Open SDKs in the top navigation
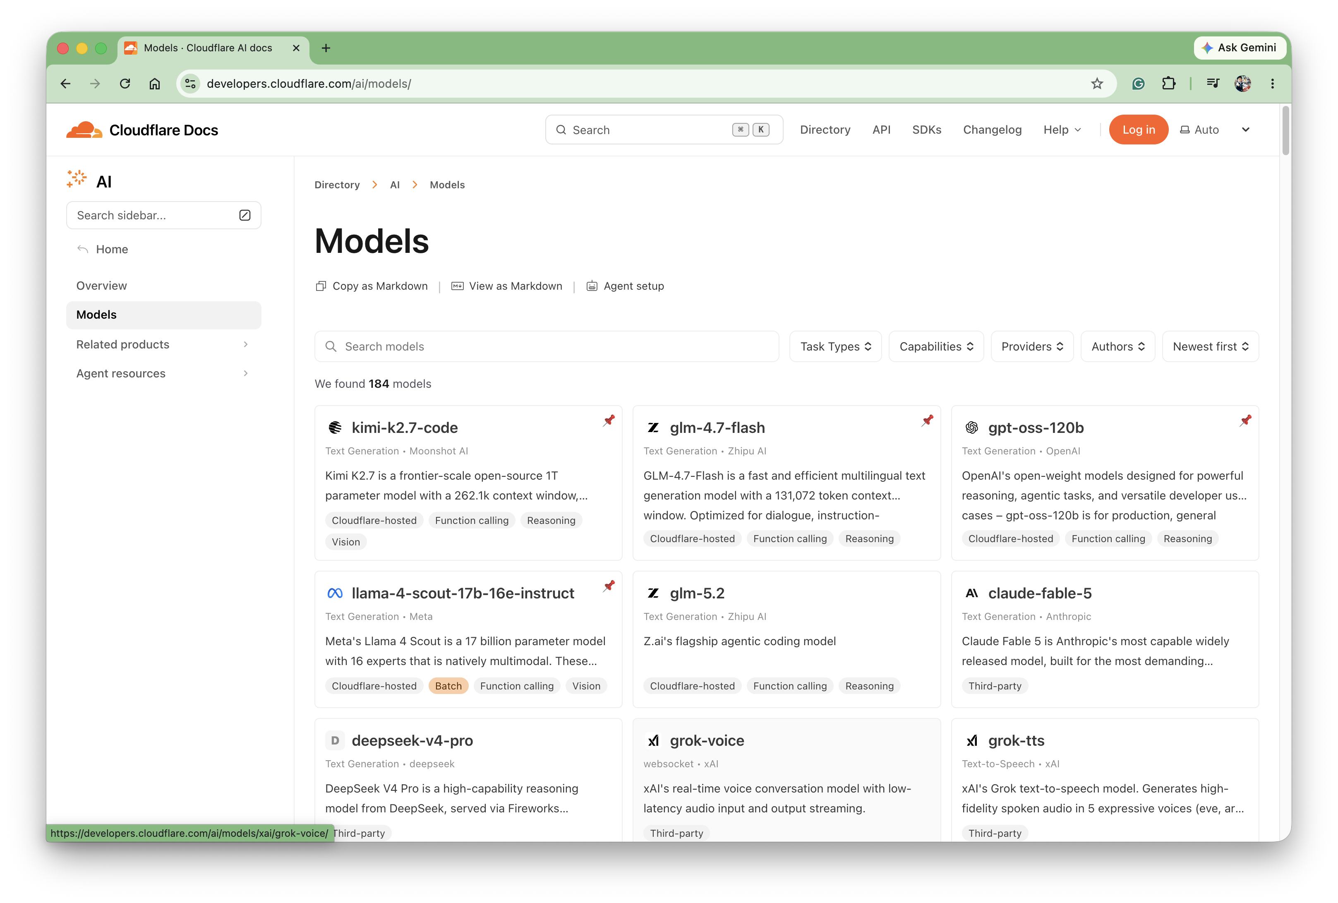 tap(926, 130)
